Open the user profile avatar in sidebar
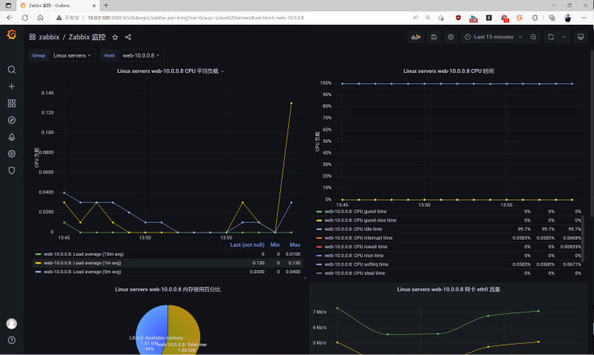The height and width of the screenshot is (355, 594). tap(12, 324)
